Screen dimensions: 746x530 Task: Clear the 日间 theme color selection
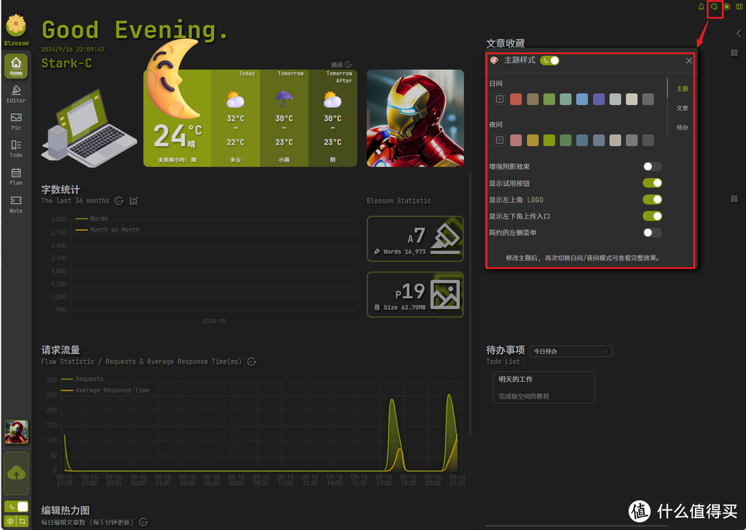[x=499, y=99]
